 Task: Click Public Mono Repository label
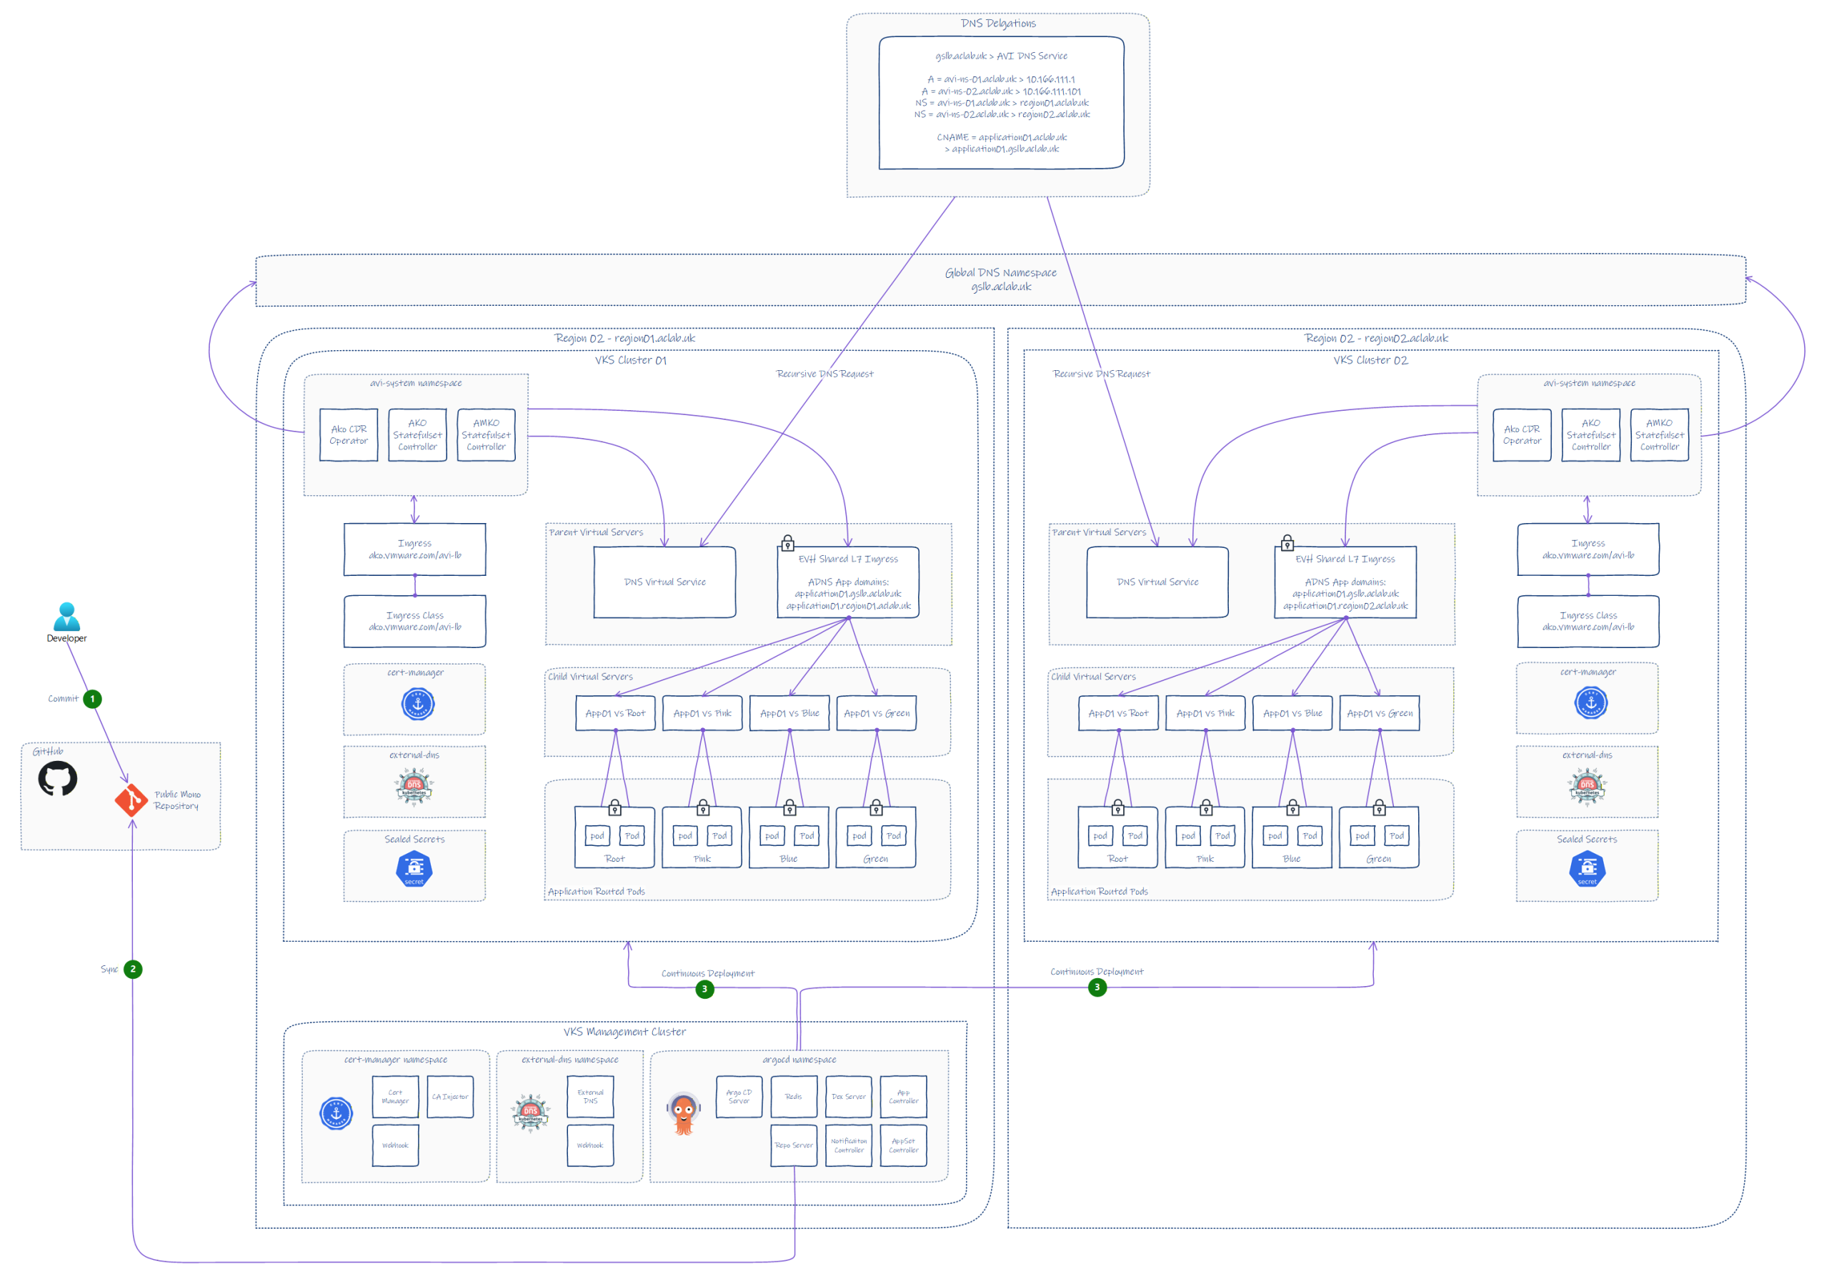pyautogui.click(x=177, y=800)
